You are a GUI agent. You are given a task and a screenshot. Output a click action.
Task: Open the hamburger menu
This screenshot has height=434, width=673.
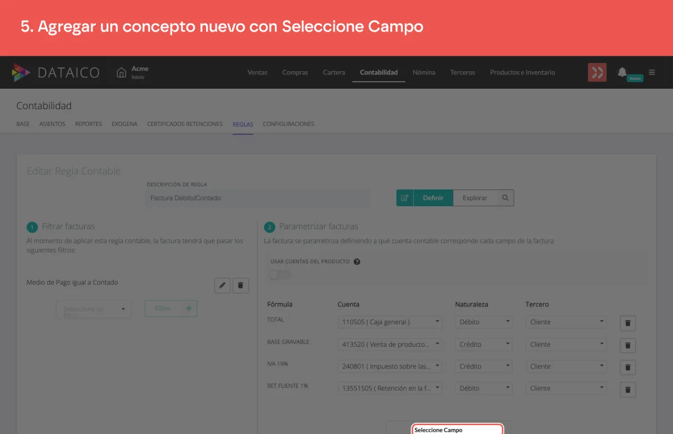(652, 72)
